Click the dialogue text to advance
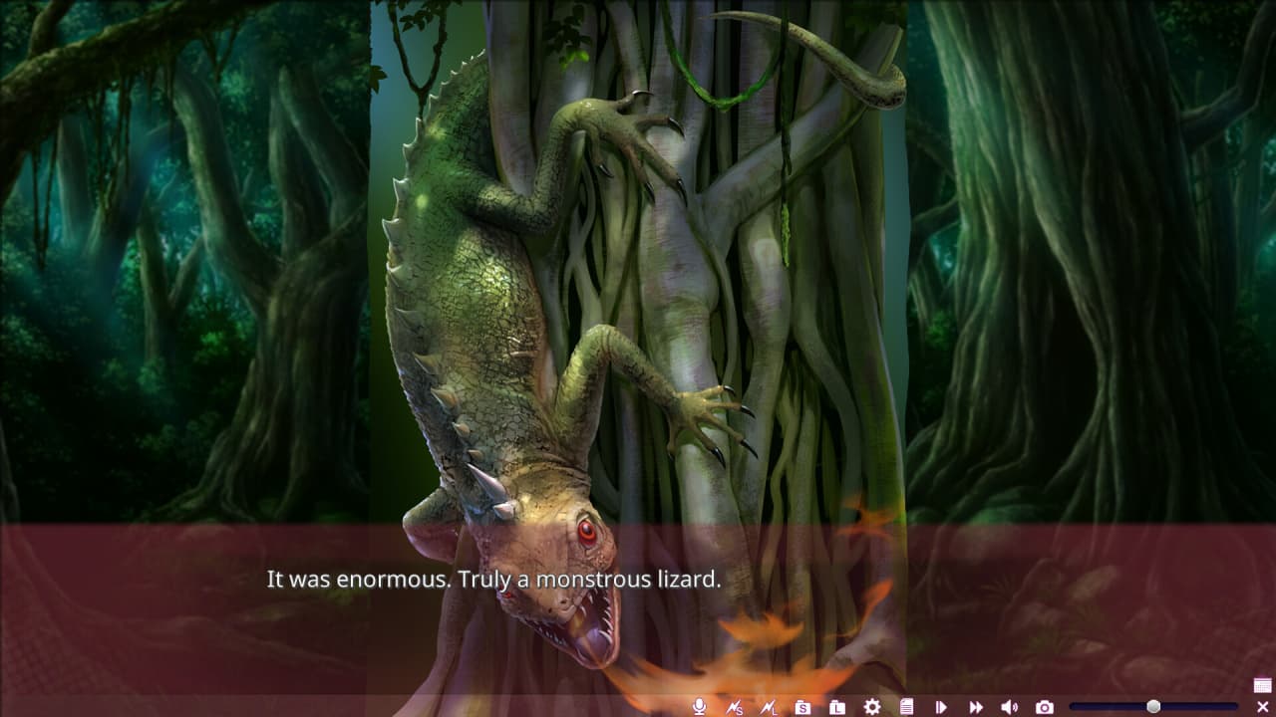This screenshot has height=717, width=1276. [493, 580]
